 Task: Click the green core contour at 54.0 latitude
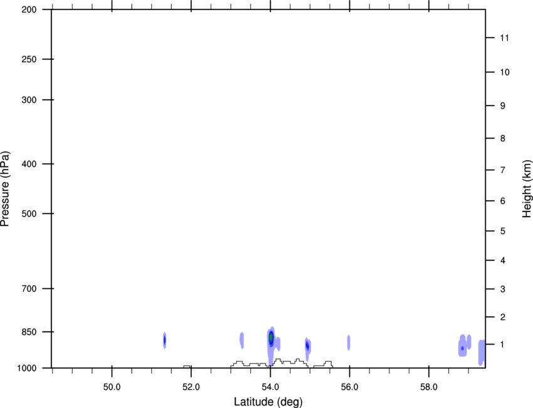271,338
